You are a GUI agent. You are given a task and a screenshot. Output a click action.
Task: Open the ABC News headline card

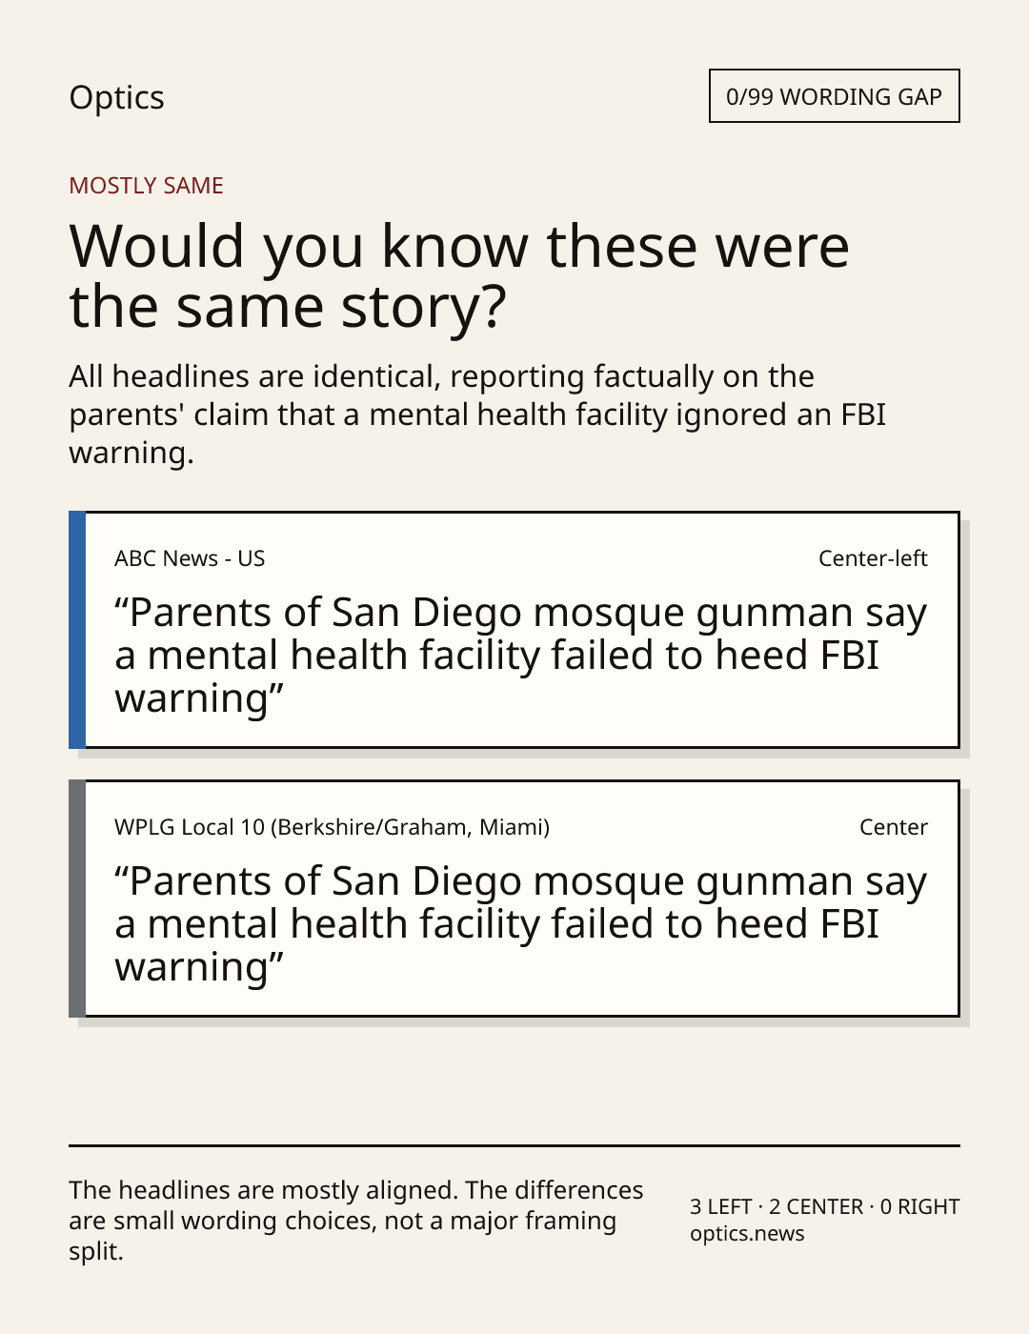click(514, 630)
